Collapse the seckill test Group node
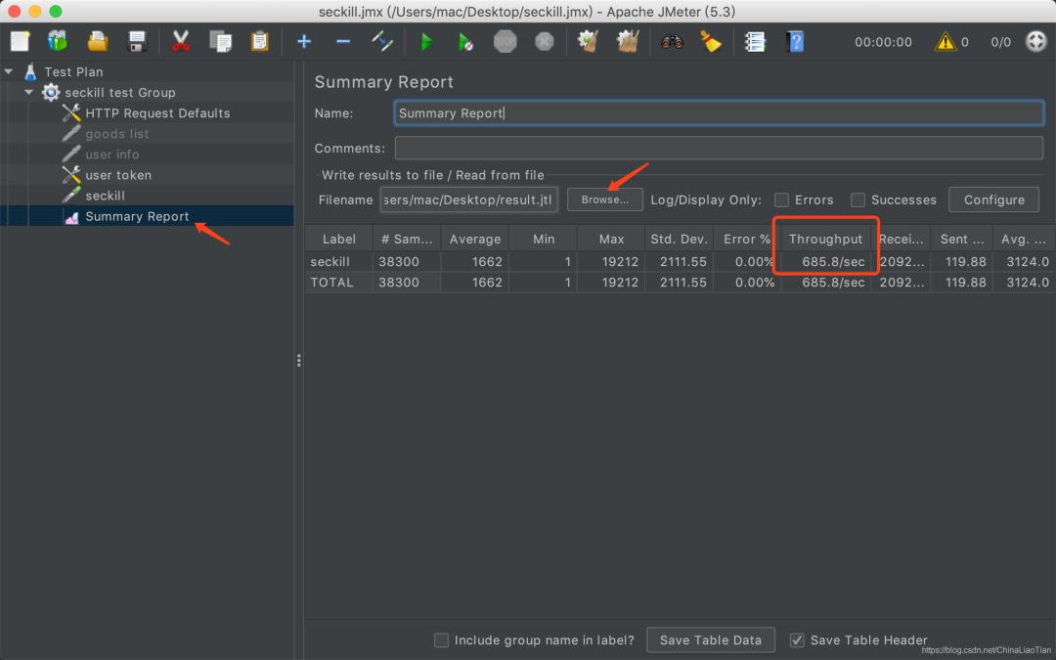This screenshot has height=660, width=1056. 29,92
